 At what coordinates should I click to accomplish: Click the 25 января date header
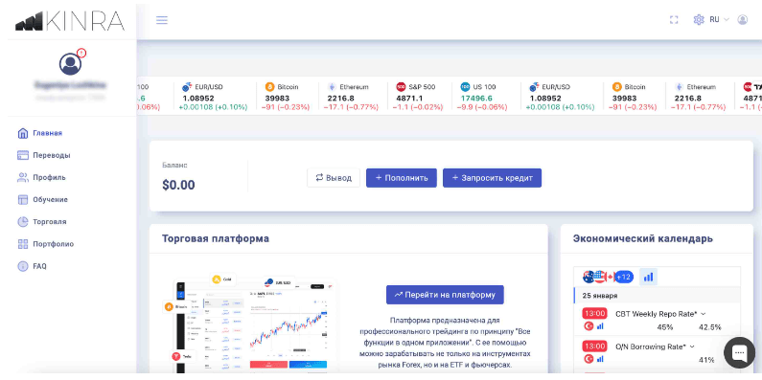[x=600, y=296]
